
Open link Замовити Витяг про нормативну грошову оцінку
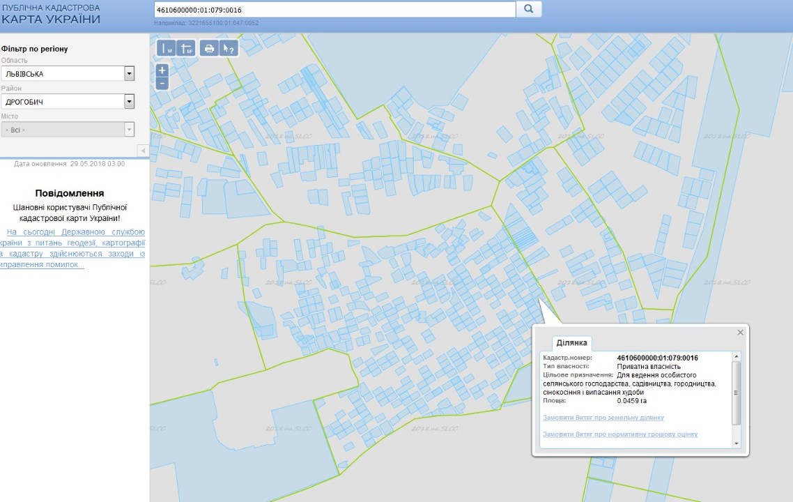619,434
